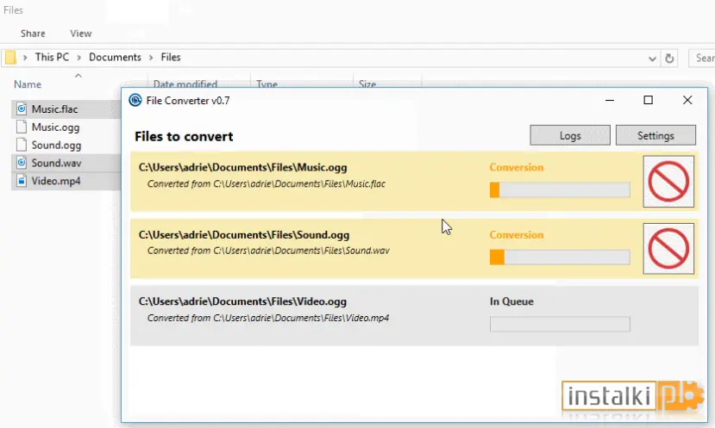Minimize the File Converter window

pos(610,100)
